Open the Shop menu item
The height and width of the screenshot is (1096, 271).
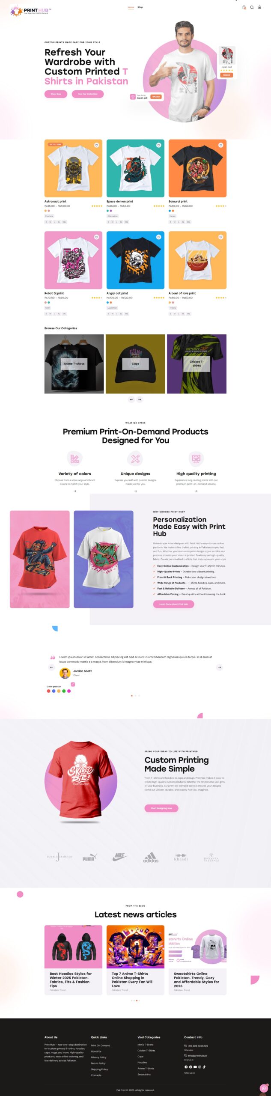point(140,7)
